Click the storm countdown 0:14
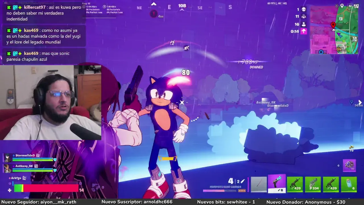This screenshot has width=364, height=205. (x=295, y=31)
